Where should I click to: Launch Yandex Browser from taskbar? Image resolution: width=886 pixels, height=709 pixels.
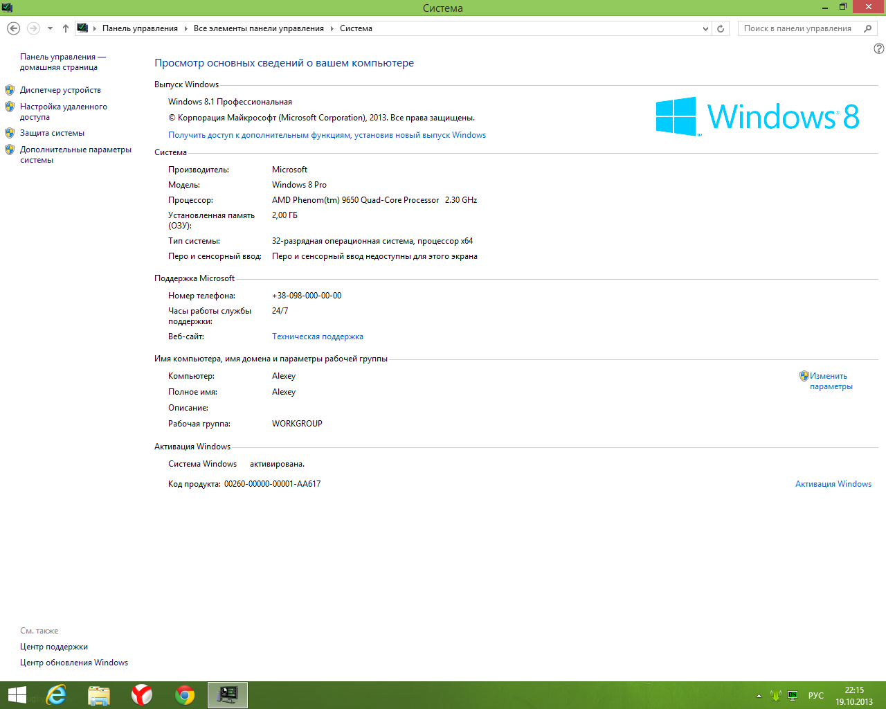click(x=142, y=695)
